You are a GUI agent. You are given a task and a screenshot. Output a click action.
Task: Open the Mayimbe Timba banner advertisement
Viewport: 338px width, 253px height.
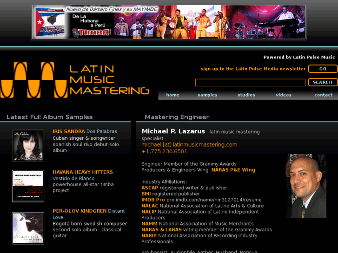point(169,22)
